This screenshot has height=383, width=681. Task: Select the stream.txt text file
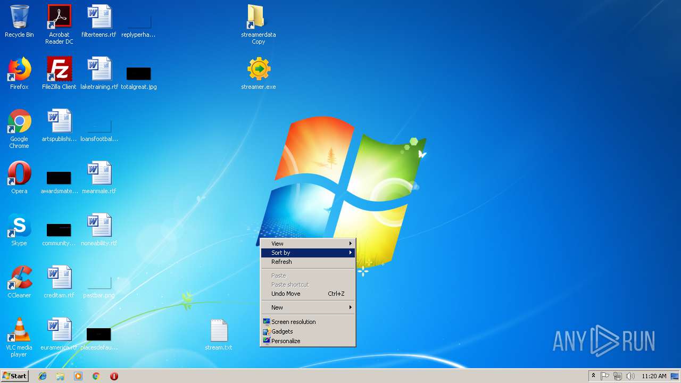(219, 335)
